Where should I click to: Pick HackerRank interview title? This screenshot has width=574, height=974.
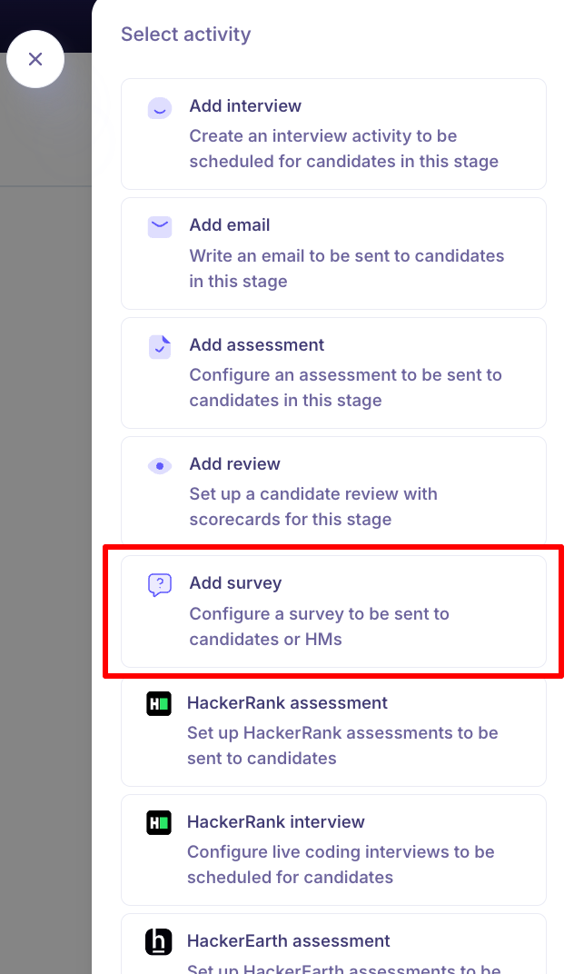(x=276, y=822)
